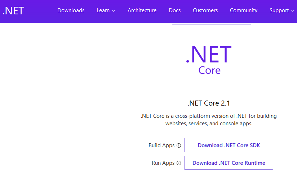Click the large .NET Core logo
Viewport: 297px width, 172px height.
pos(209,60)
